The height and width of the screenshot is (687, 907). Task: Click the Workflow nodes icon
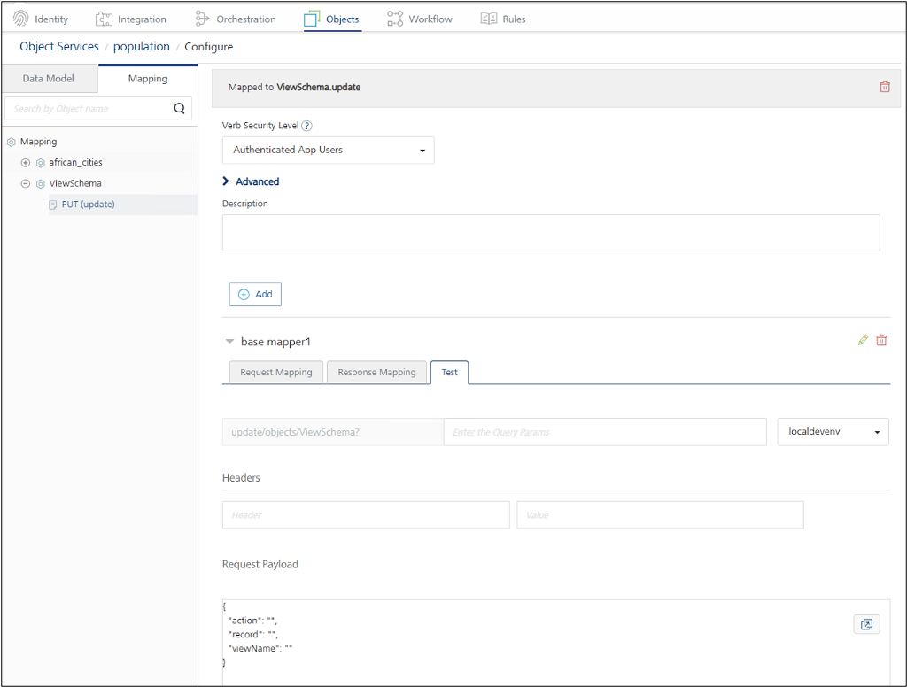click(395, 19)
